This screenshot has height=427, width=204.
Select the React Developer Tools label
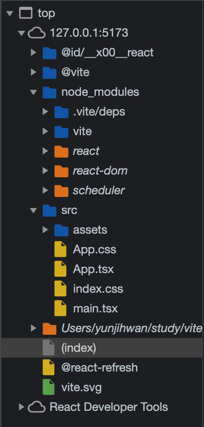109,407
